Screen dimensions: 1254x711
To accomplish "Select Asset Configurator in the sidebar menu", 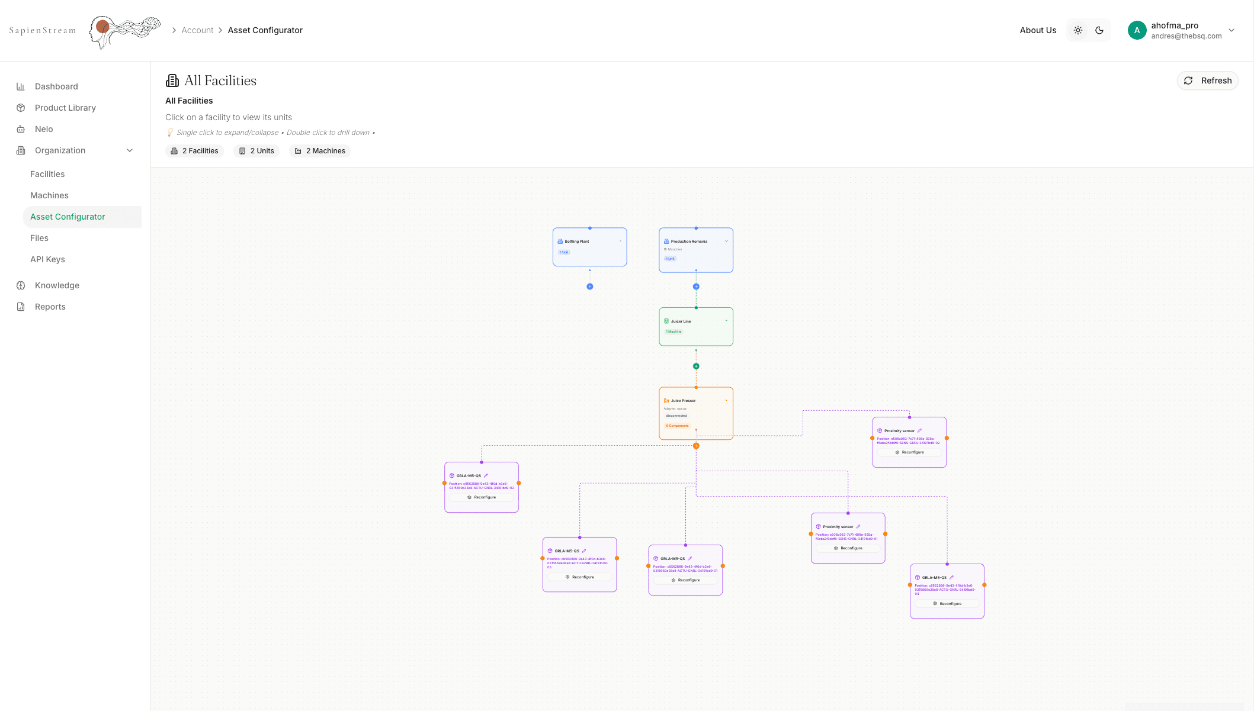I will pos(68,217).
